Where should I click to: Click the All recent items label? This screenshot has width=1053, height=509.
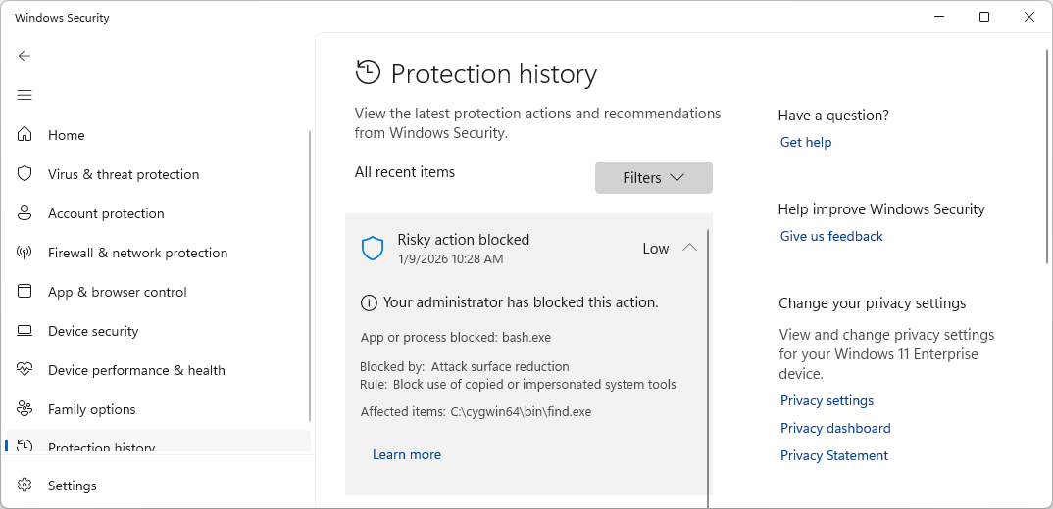click(405, 172)
